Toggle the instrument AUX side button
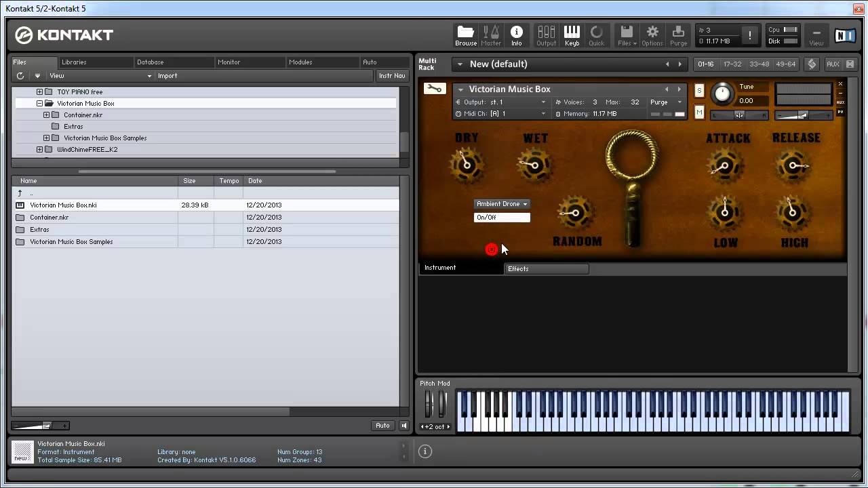 point(840,102)
